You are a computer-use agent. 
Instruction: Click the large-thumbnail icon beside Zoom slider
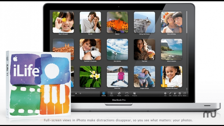[80, 93]
